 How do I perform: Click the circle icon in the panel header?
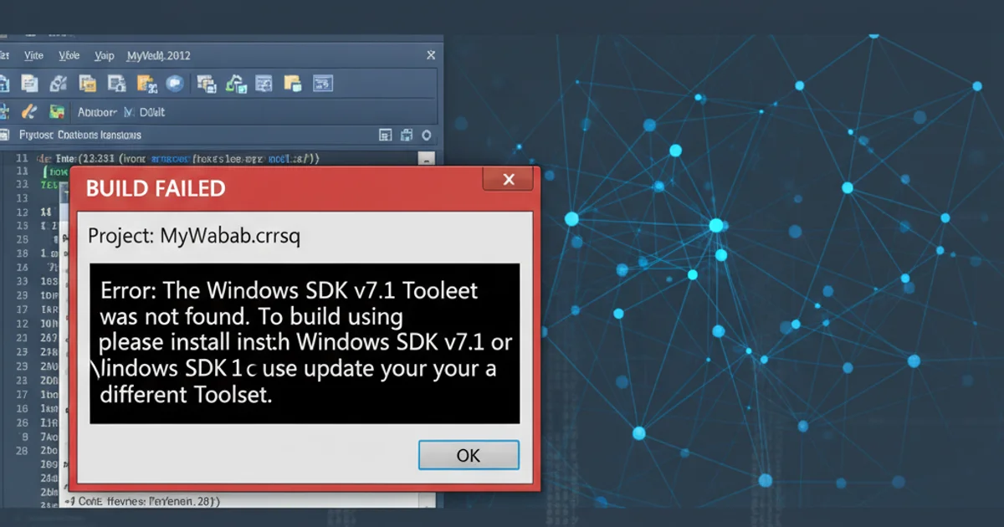tap(427, 135)
